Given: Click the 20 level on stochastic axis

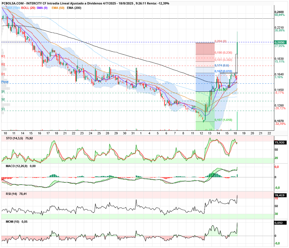Looking at the screenshot, I should 276,158.
